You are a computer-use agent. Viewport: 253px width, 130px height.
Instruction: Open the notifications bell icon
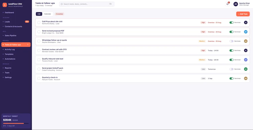[x=227, y=4]
